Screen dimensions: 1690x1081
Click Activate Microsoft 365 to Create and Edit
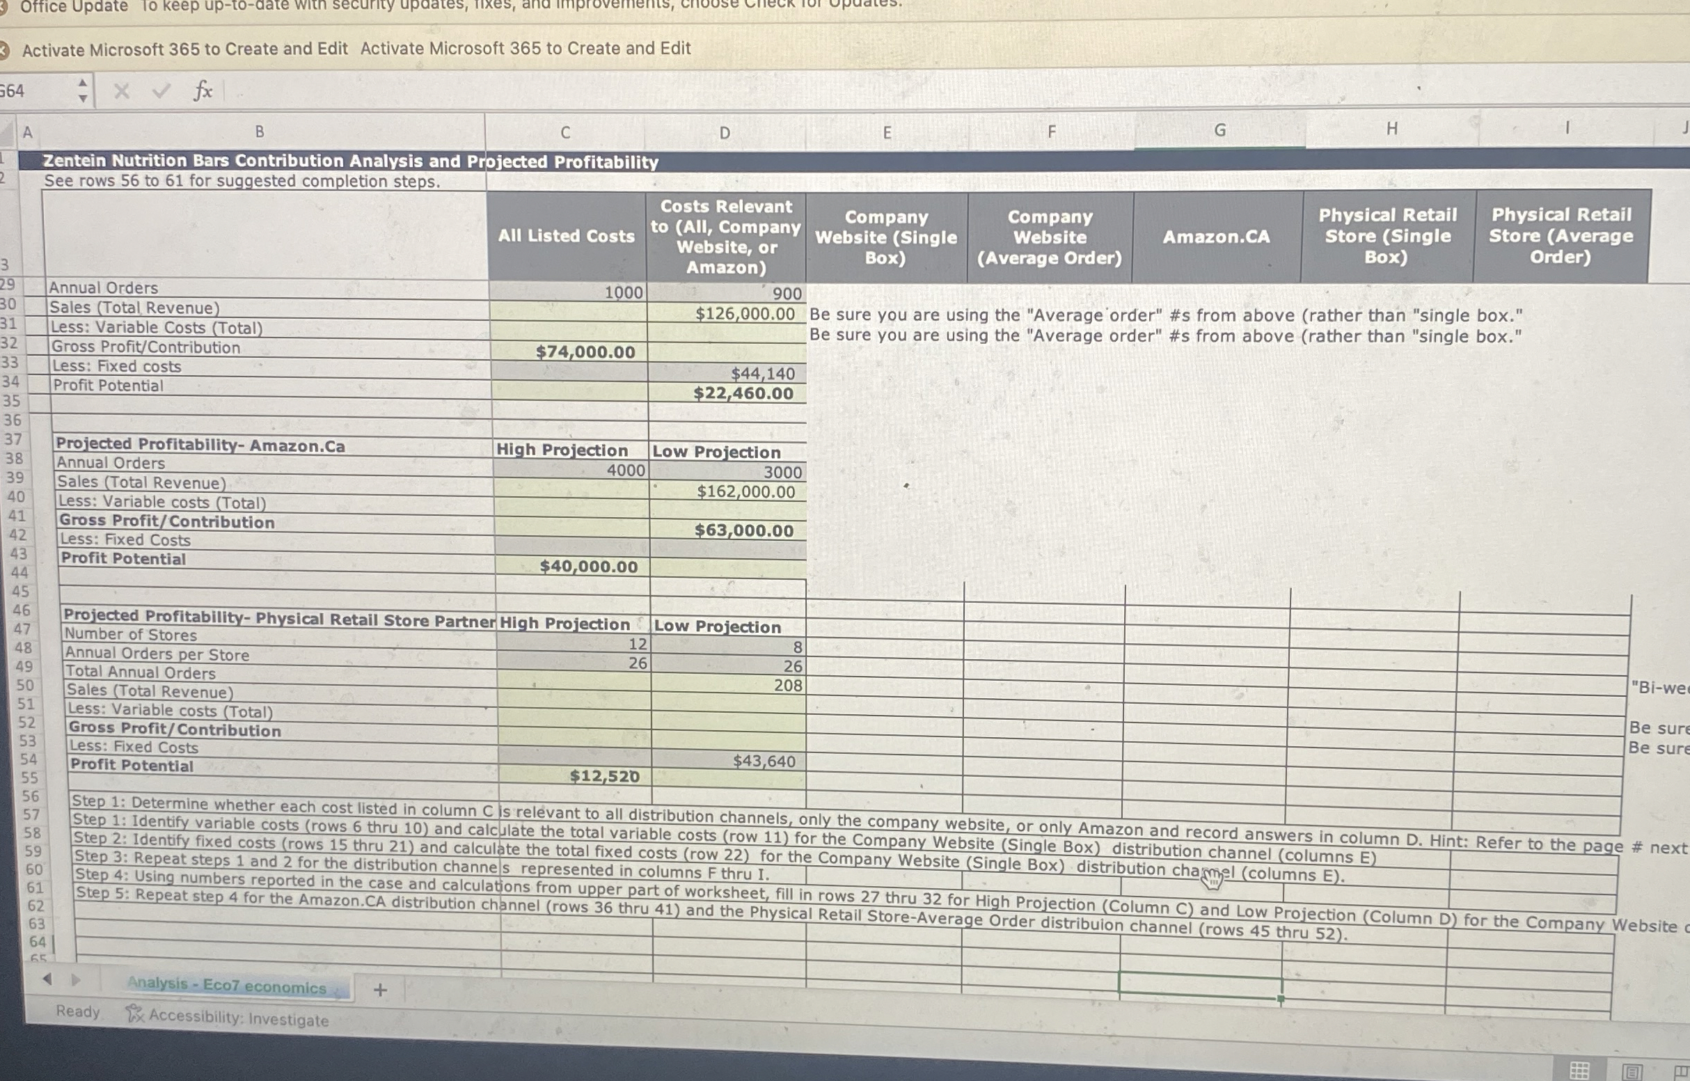184,49
